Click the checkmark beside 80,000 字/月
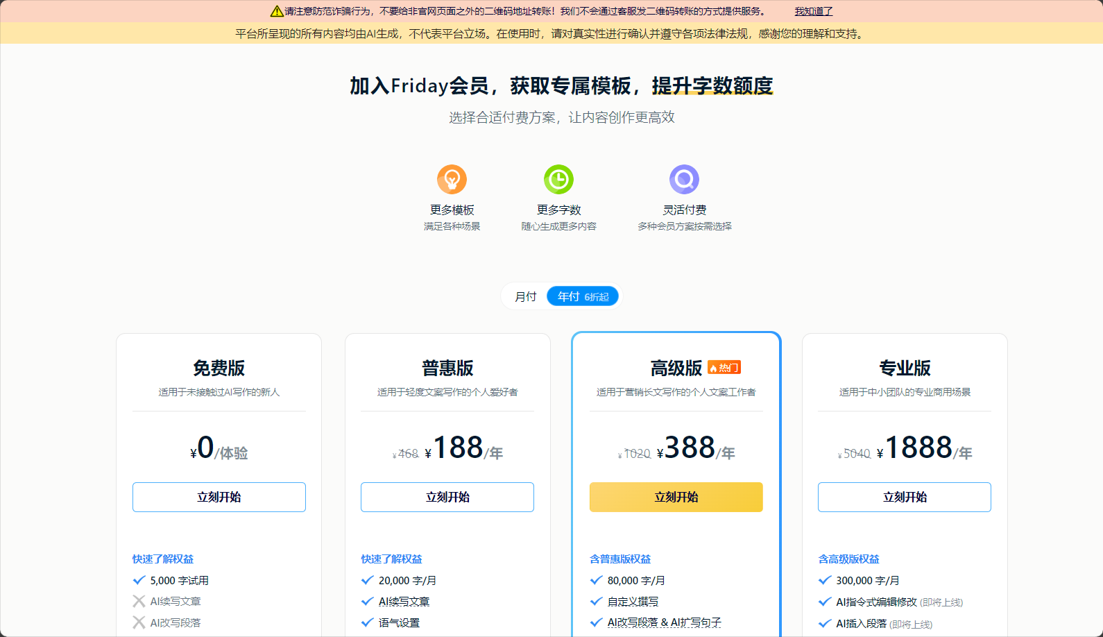Screen dimensions: 1103x637 (x=596, y=580)
